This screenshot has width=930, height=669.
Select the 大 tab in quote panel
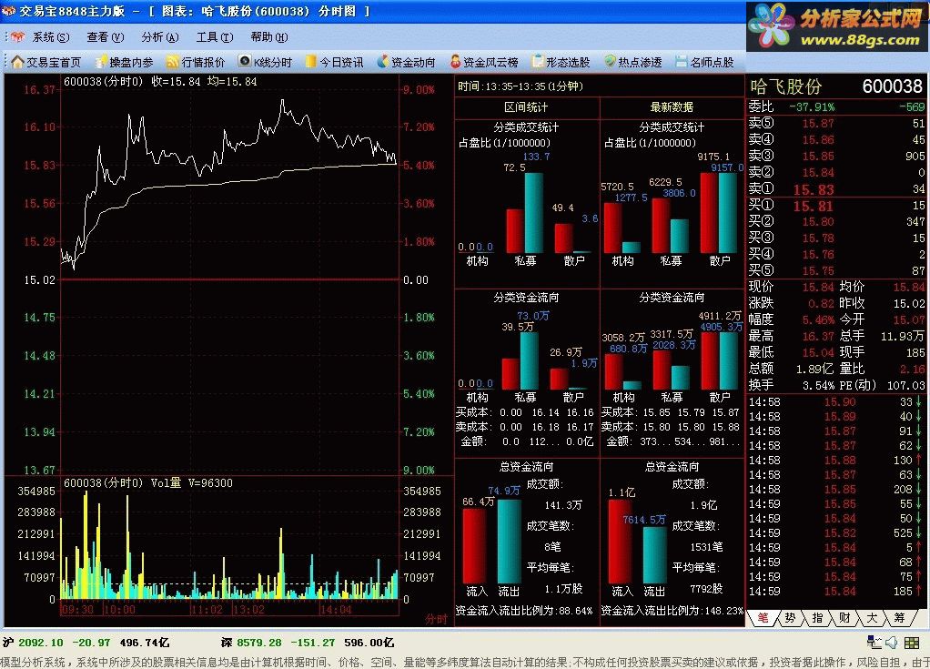click(x=872, y=618)
